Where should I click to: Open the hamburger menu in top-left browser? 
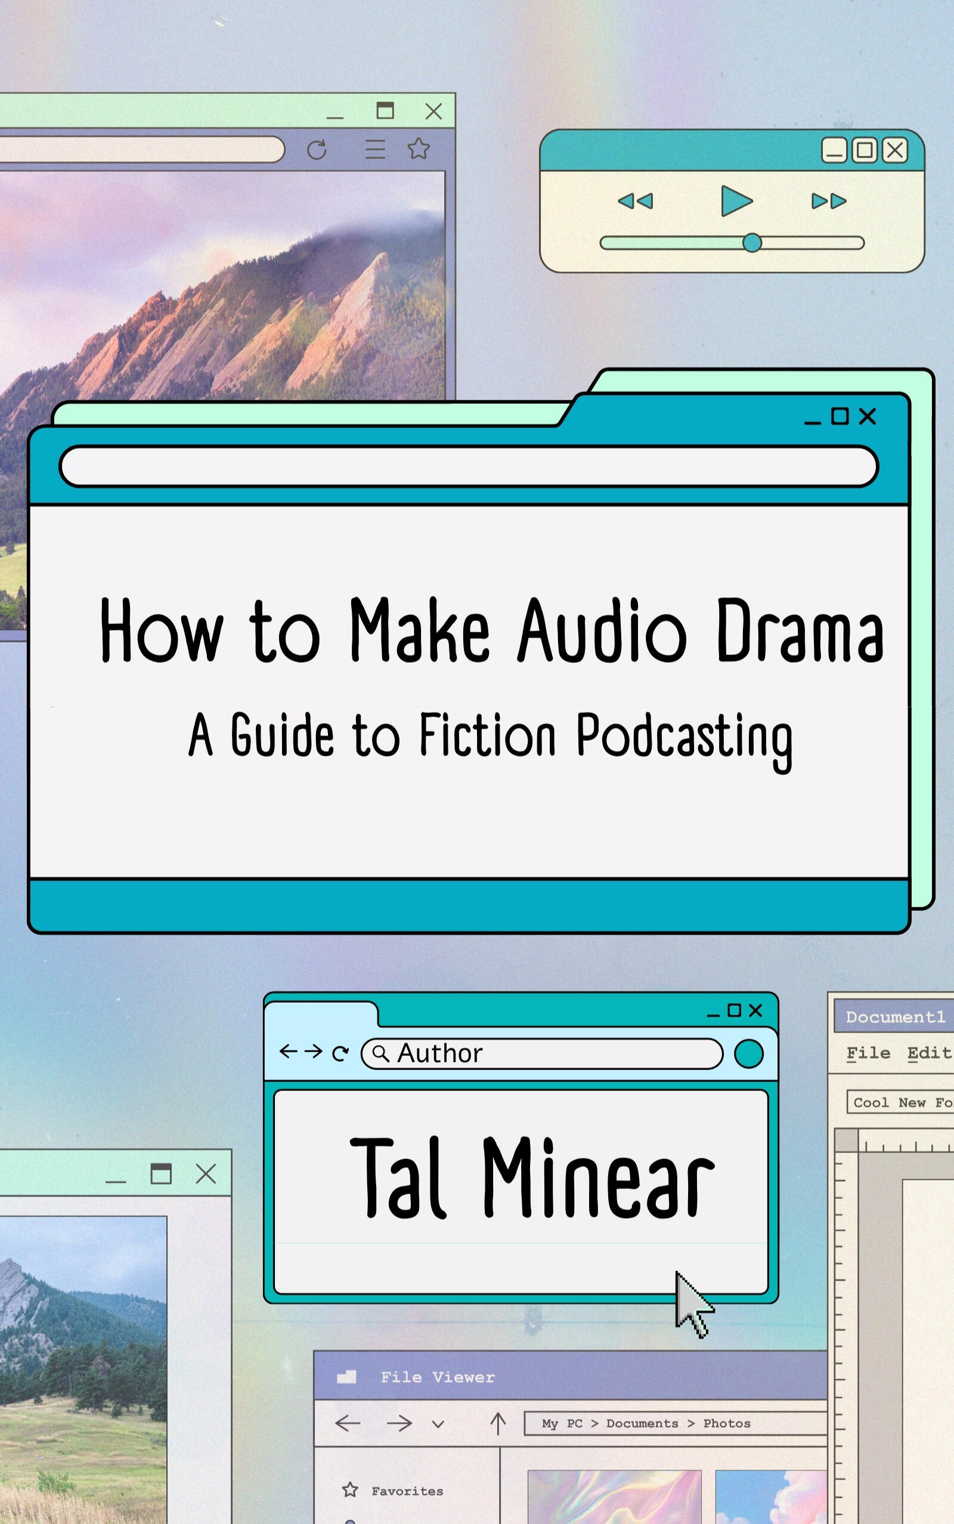click(x=375, y=150)
